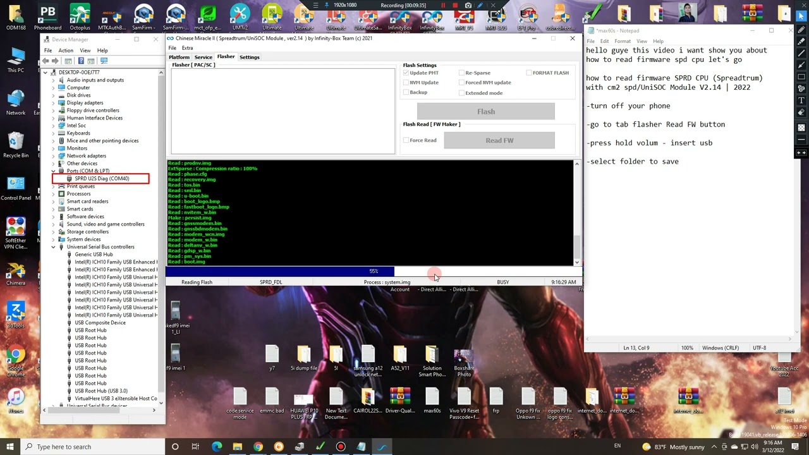Click scan for hardware changes monitor icon
The image size is (809, 455).
[104, 61]
